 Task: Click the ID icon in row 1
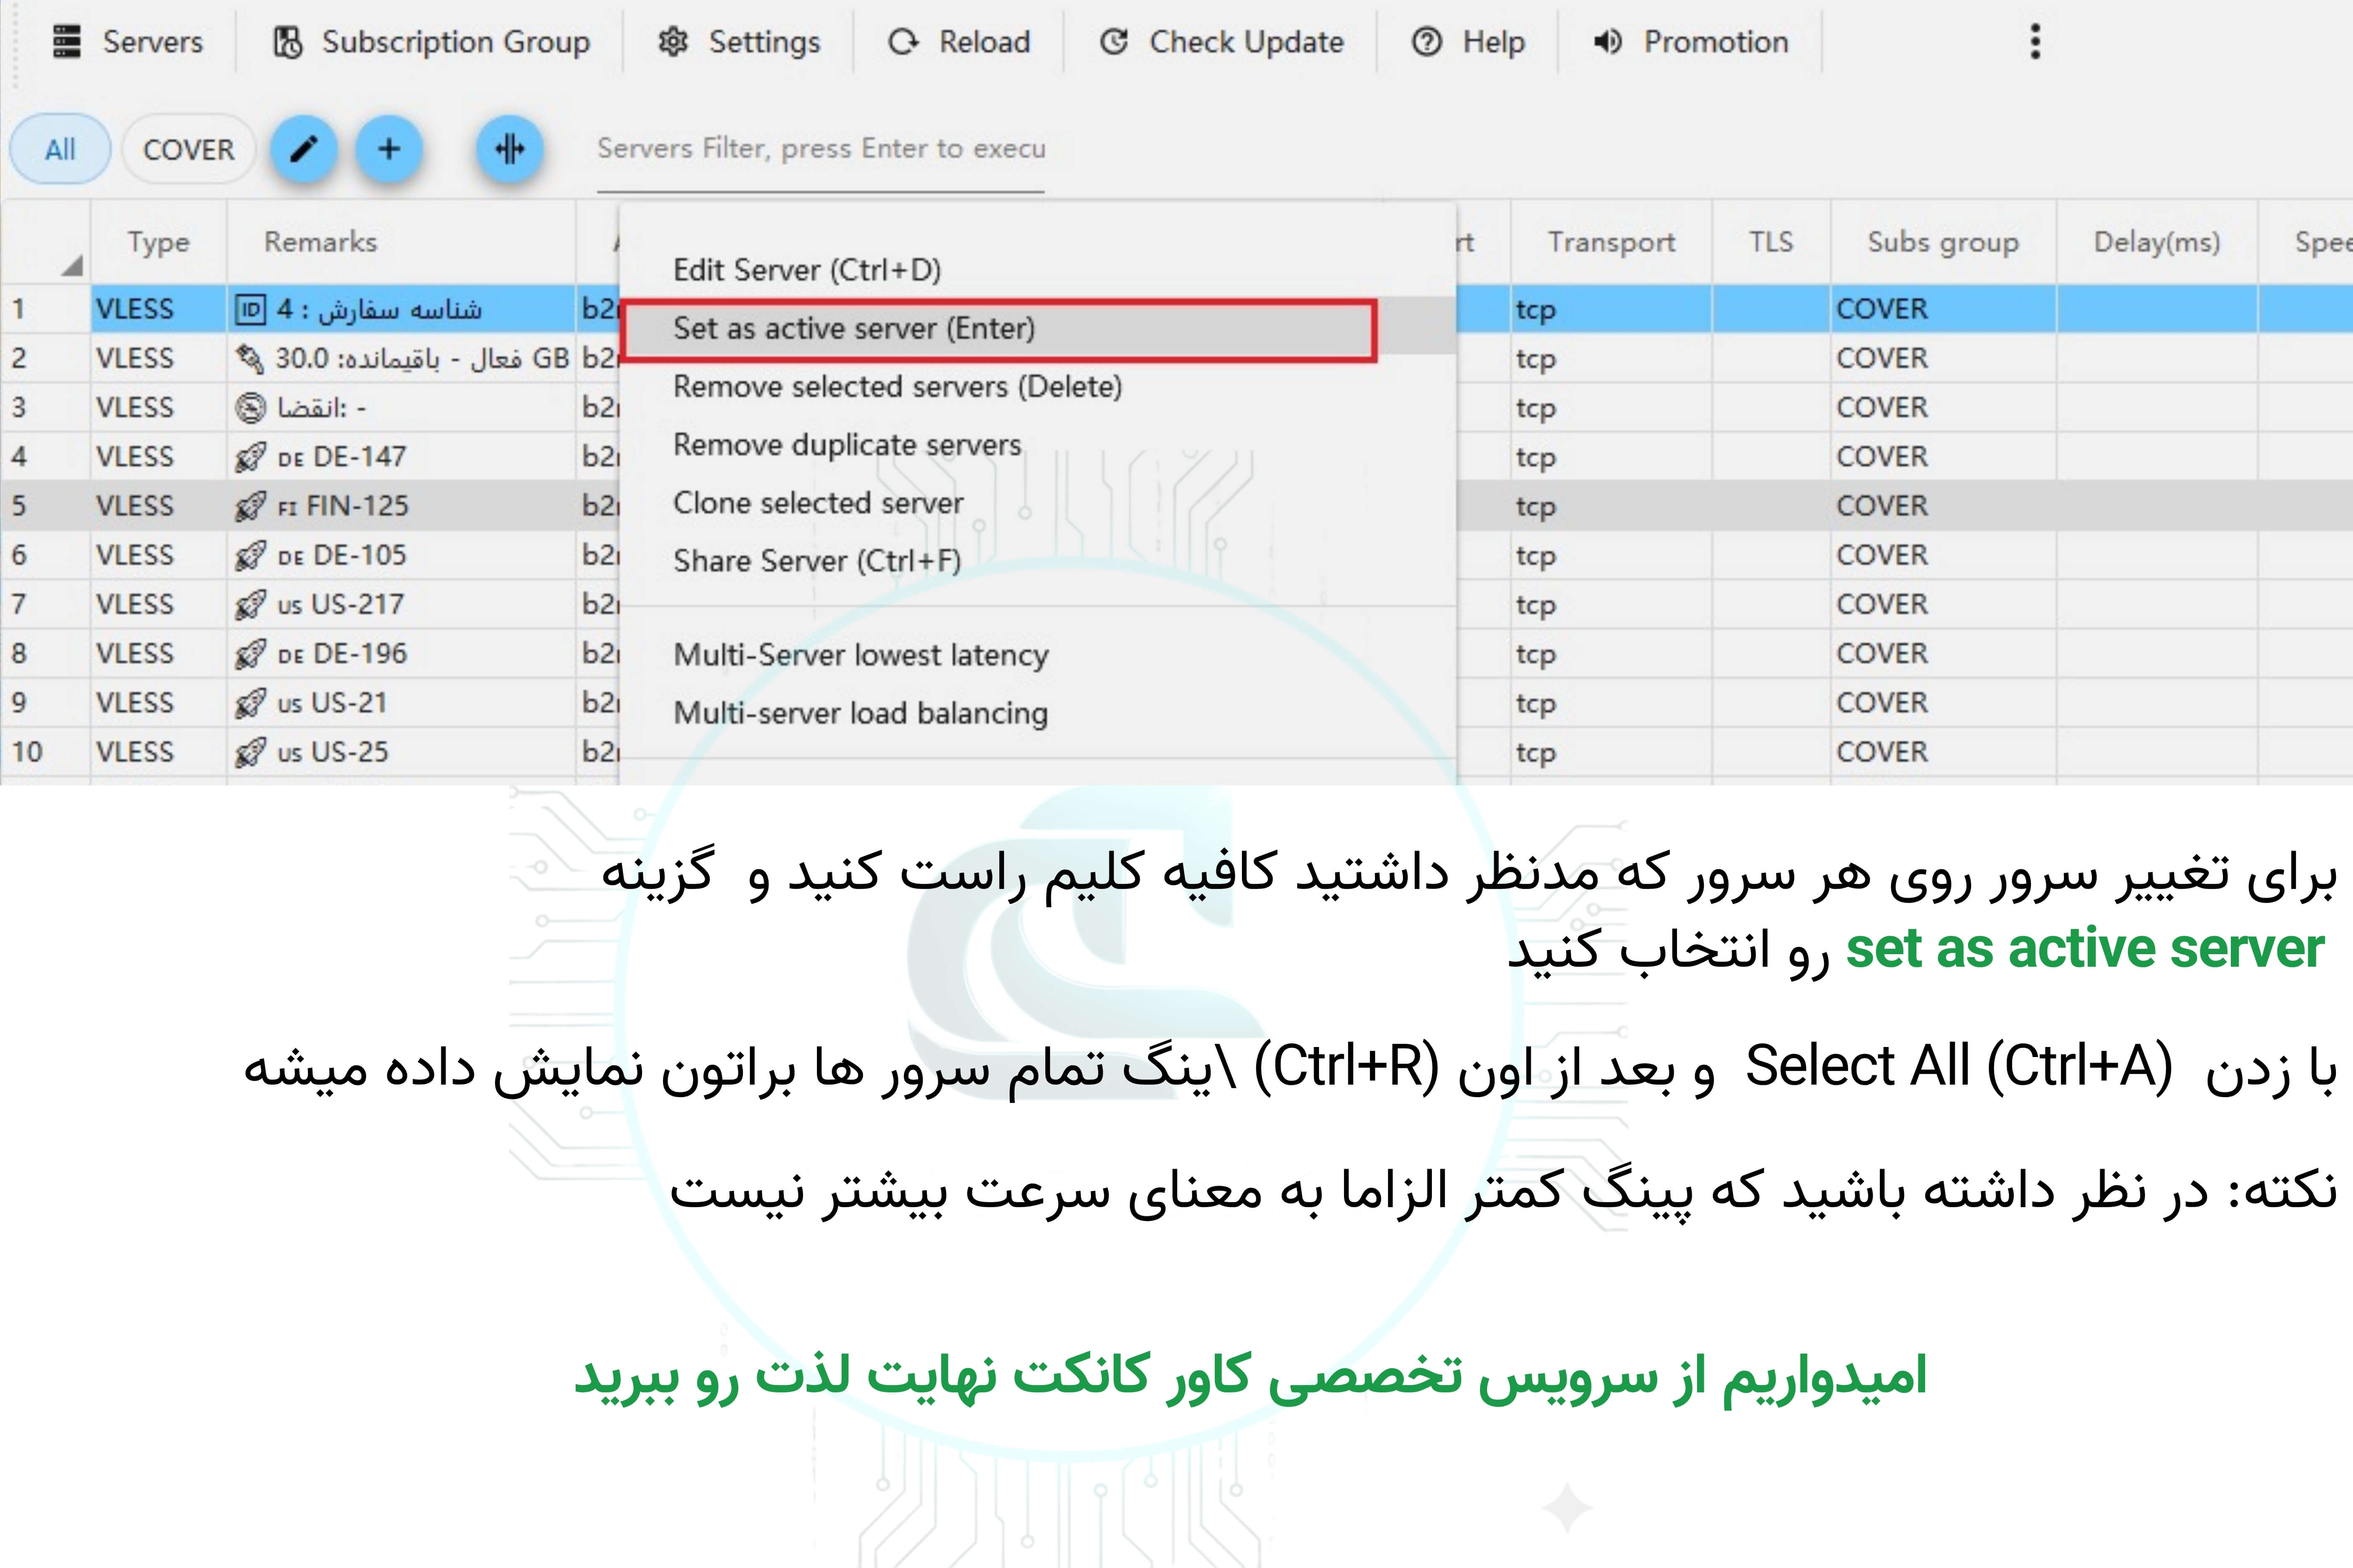pos(251,309)
